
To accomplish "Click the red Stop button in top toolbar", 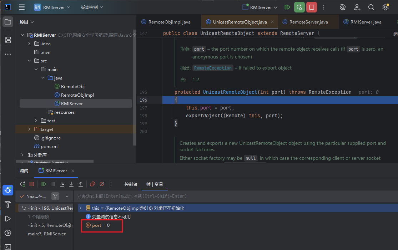I will coord(311,7).
